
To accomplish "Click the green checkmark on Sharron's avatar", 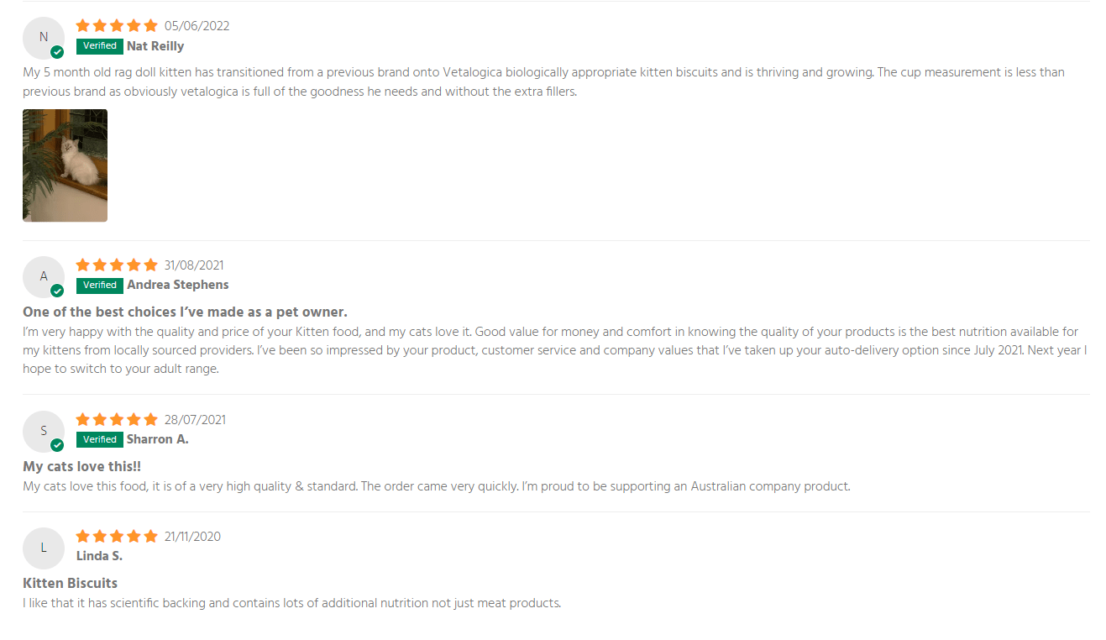I will [57, 445].
